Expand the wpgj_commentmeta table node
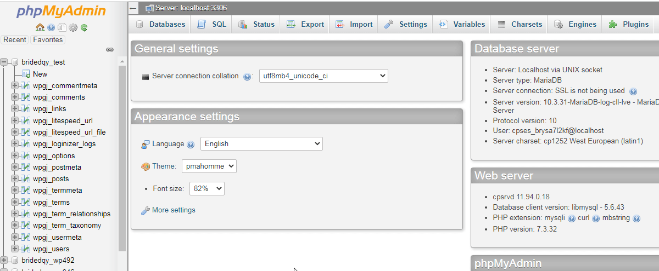Viewport: 659px width, 271px height. point(15,85)
